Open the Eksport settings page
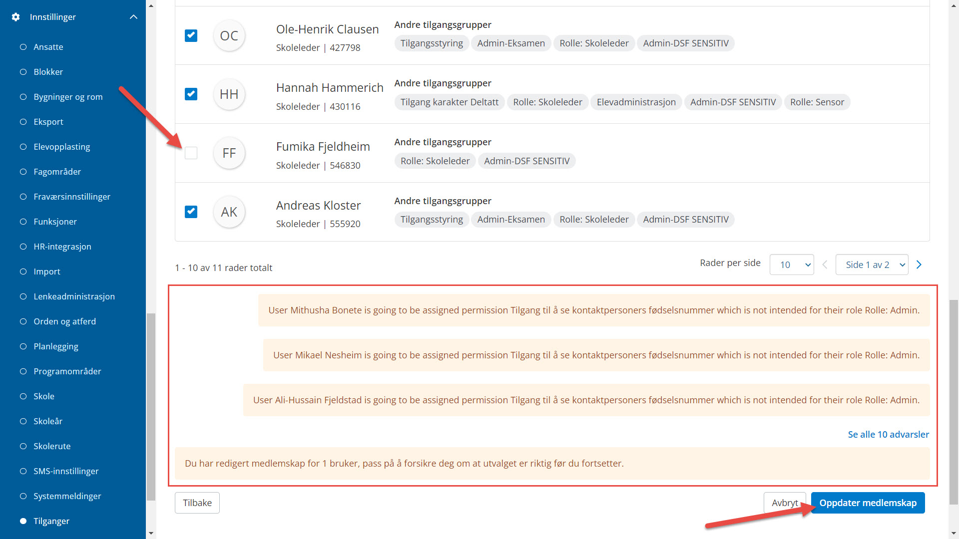 (x=48, y=122)
